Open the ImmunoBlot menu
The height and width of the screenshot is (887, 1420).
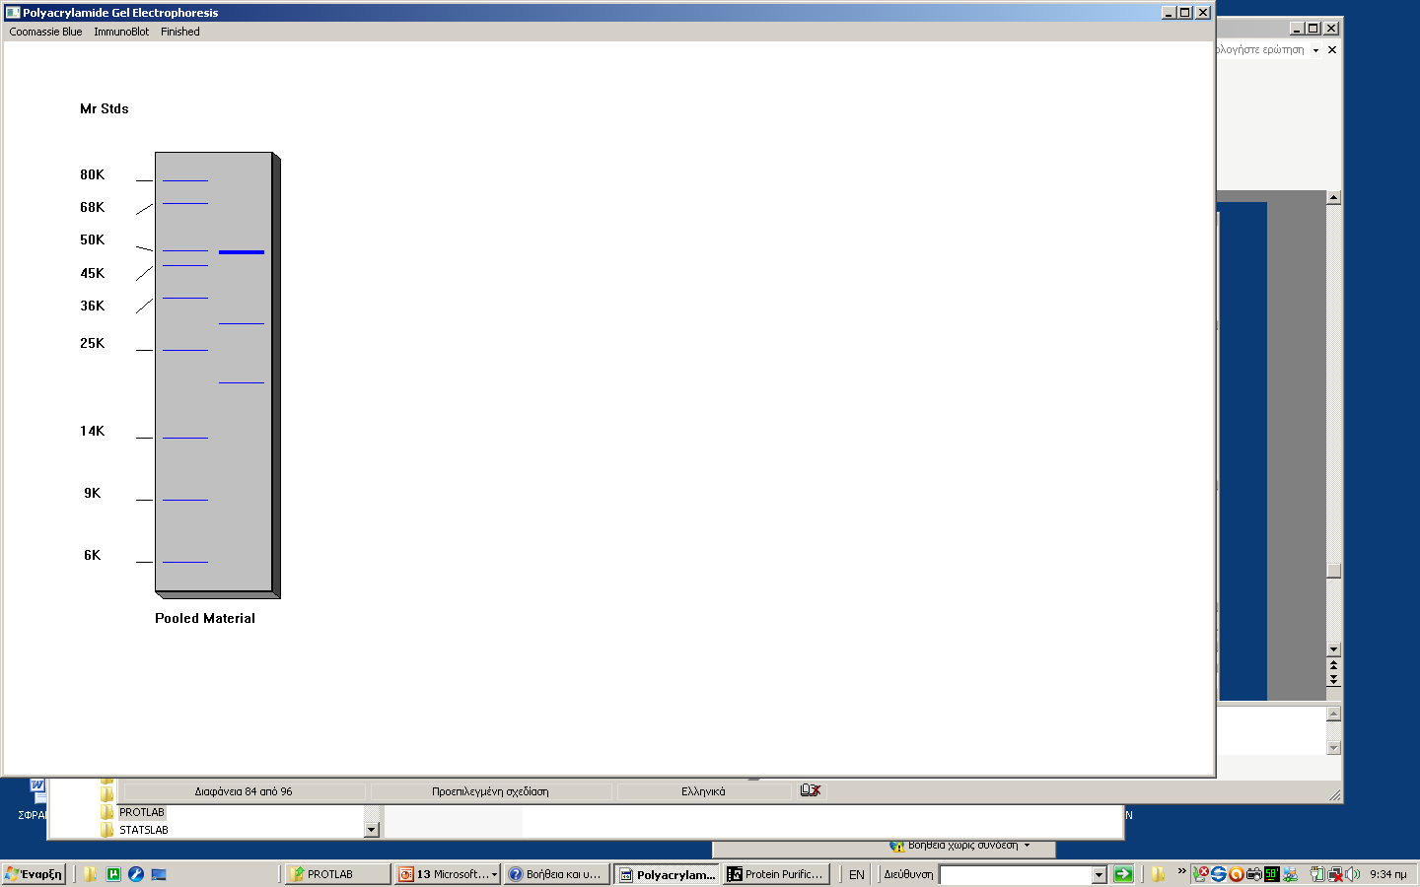pyautogui.click(x=121, y=32)
